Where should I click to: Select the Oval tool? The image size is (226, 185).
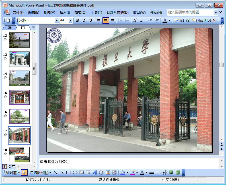click(75, 172)
